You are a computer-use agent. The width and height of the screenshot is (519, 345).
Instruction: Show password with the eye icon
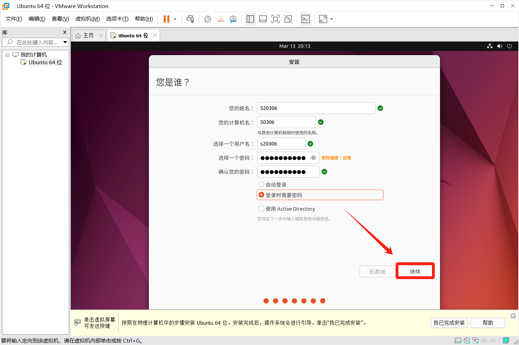pyautogui.click(x=313, y=158)
